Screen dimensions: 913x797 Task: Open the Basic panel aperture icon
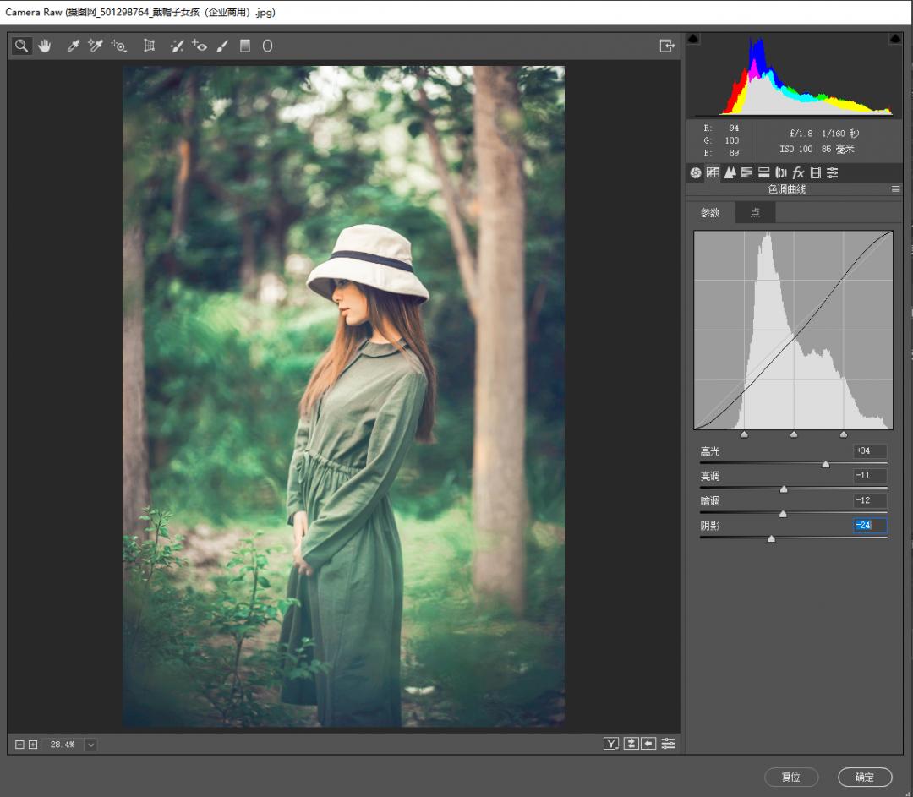696,172
